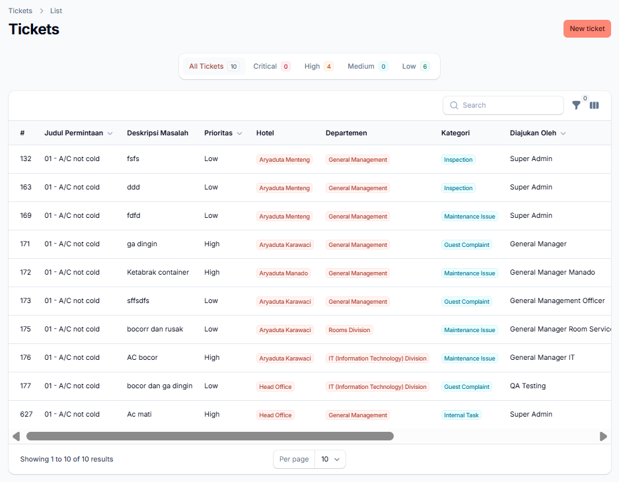Click the breadcrumb chevron separator after Tickets

[x=41, y=11]
